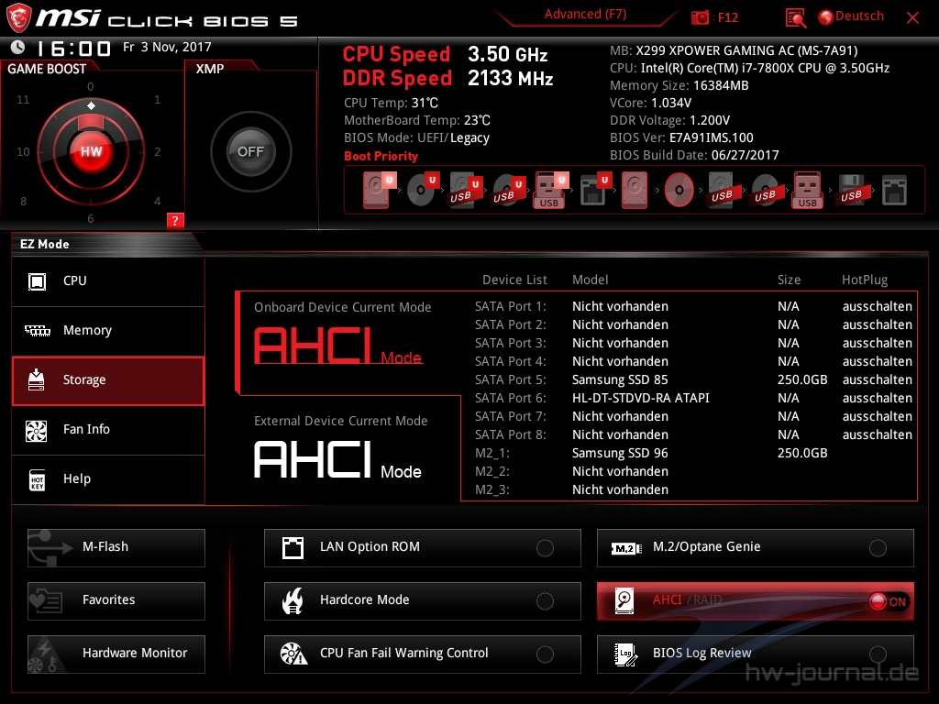This screenshot has width=939, height=704.
Task: Change HotPlug setting for SATA Port 6
Action: 878,398
